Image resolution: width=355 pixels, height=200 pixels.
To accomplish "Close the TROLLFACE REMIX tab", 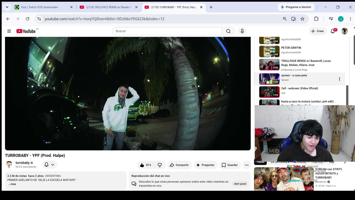I will point(136,7).
